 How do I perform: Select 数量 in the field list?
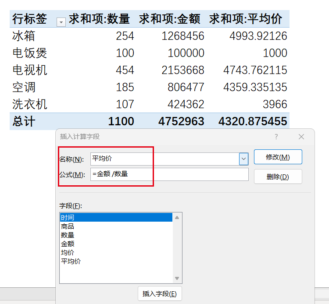[x=116, y=235]
